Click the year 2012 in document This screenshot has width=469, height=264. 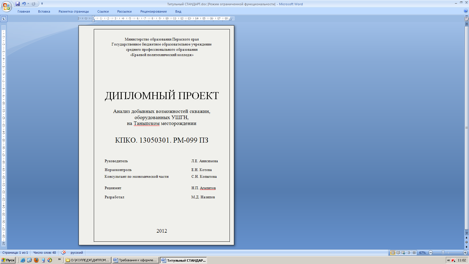click(162, 231)
